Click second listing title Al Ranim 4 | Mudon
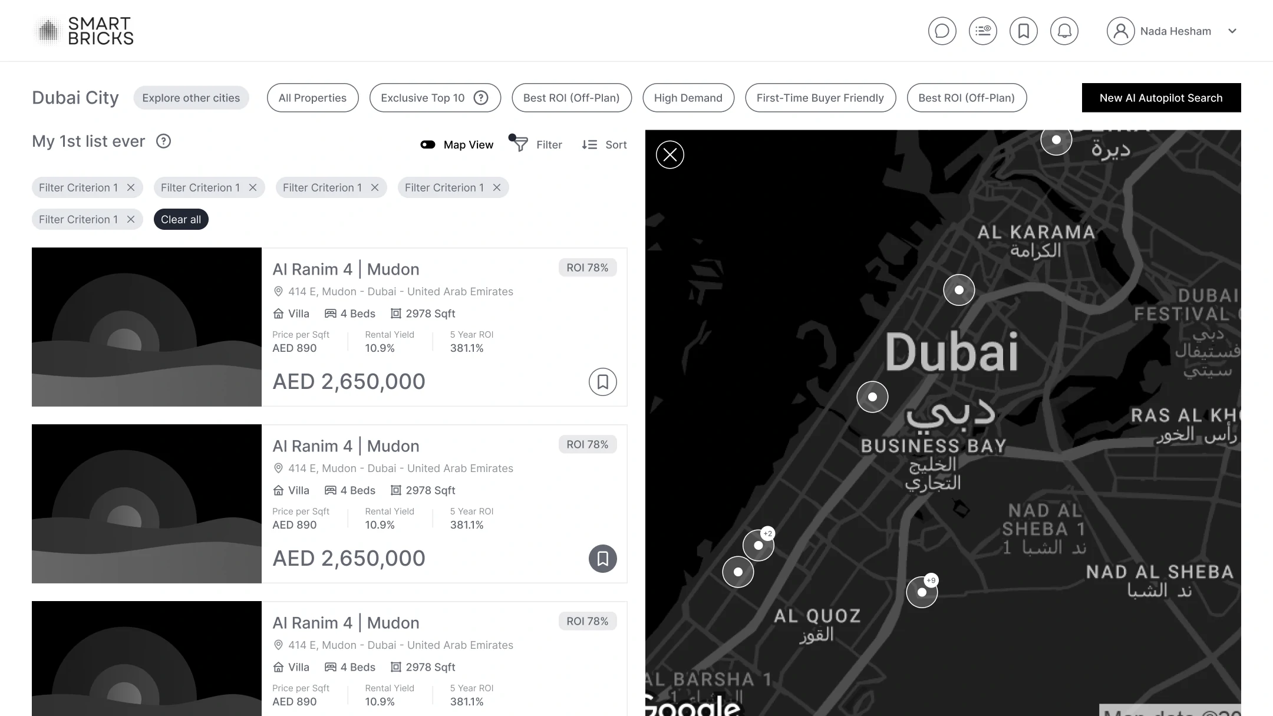1273x716 pixels. 346,446
